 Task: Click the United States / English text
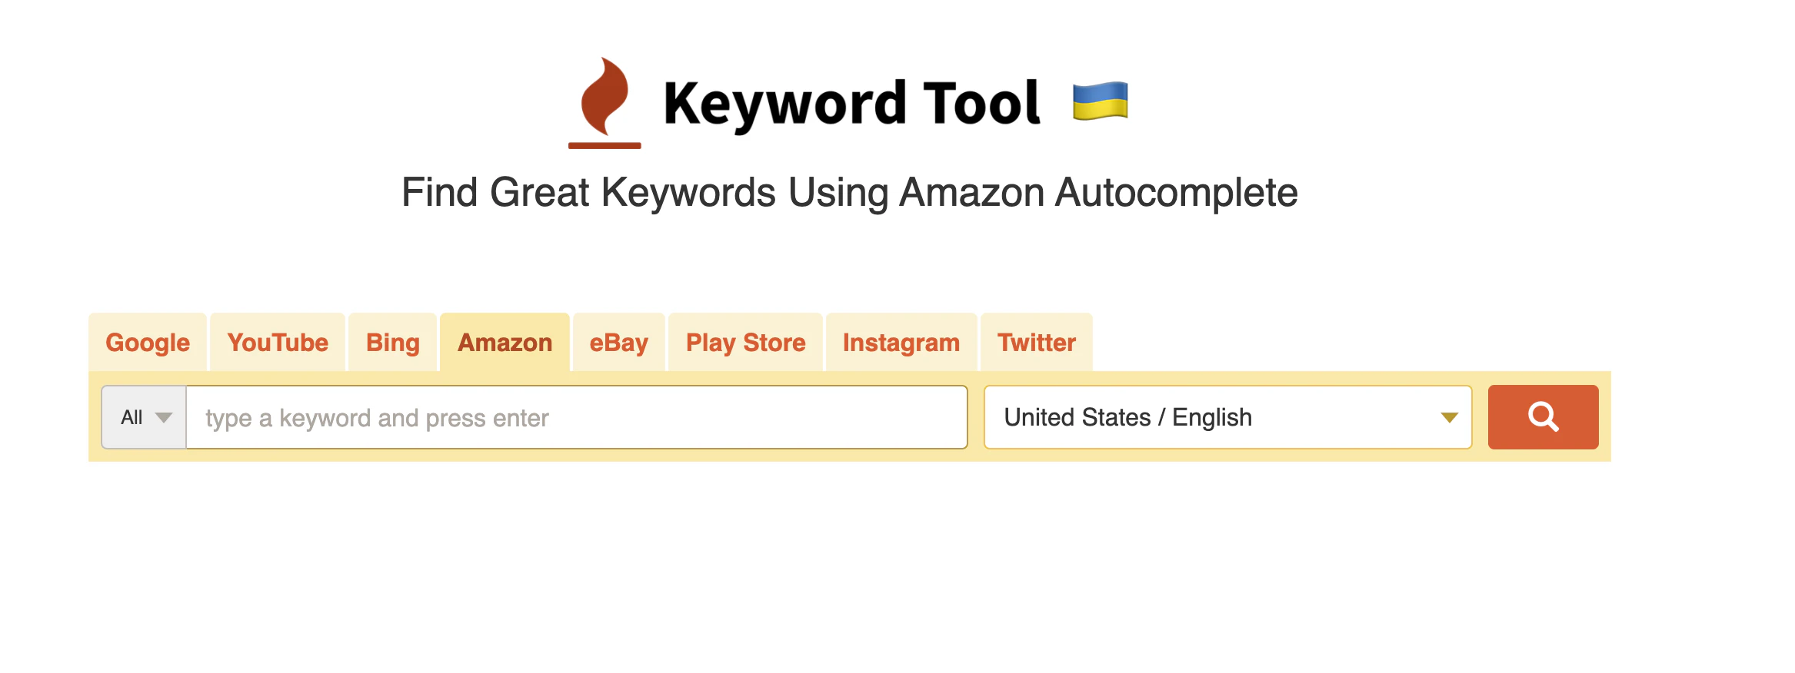pyautogui.click(x=1127, y=417)
